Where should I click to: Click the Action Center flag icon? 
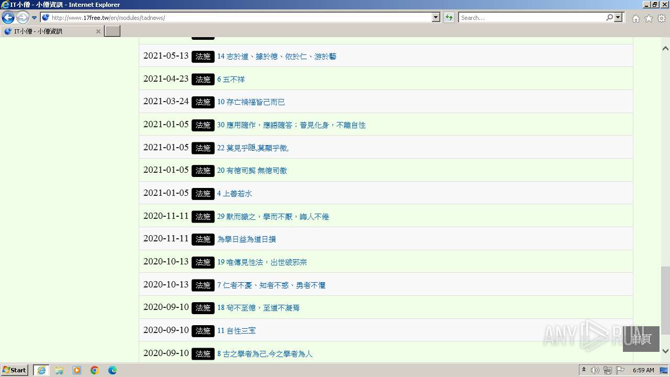tap(620, 370)
